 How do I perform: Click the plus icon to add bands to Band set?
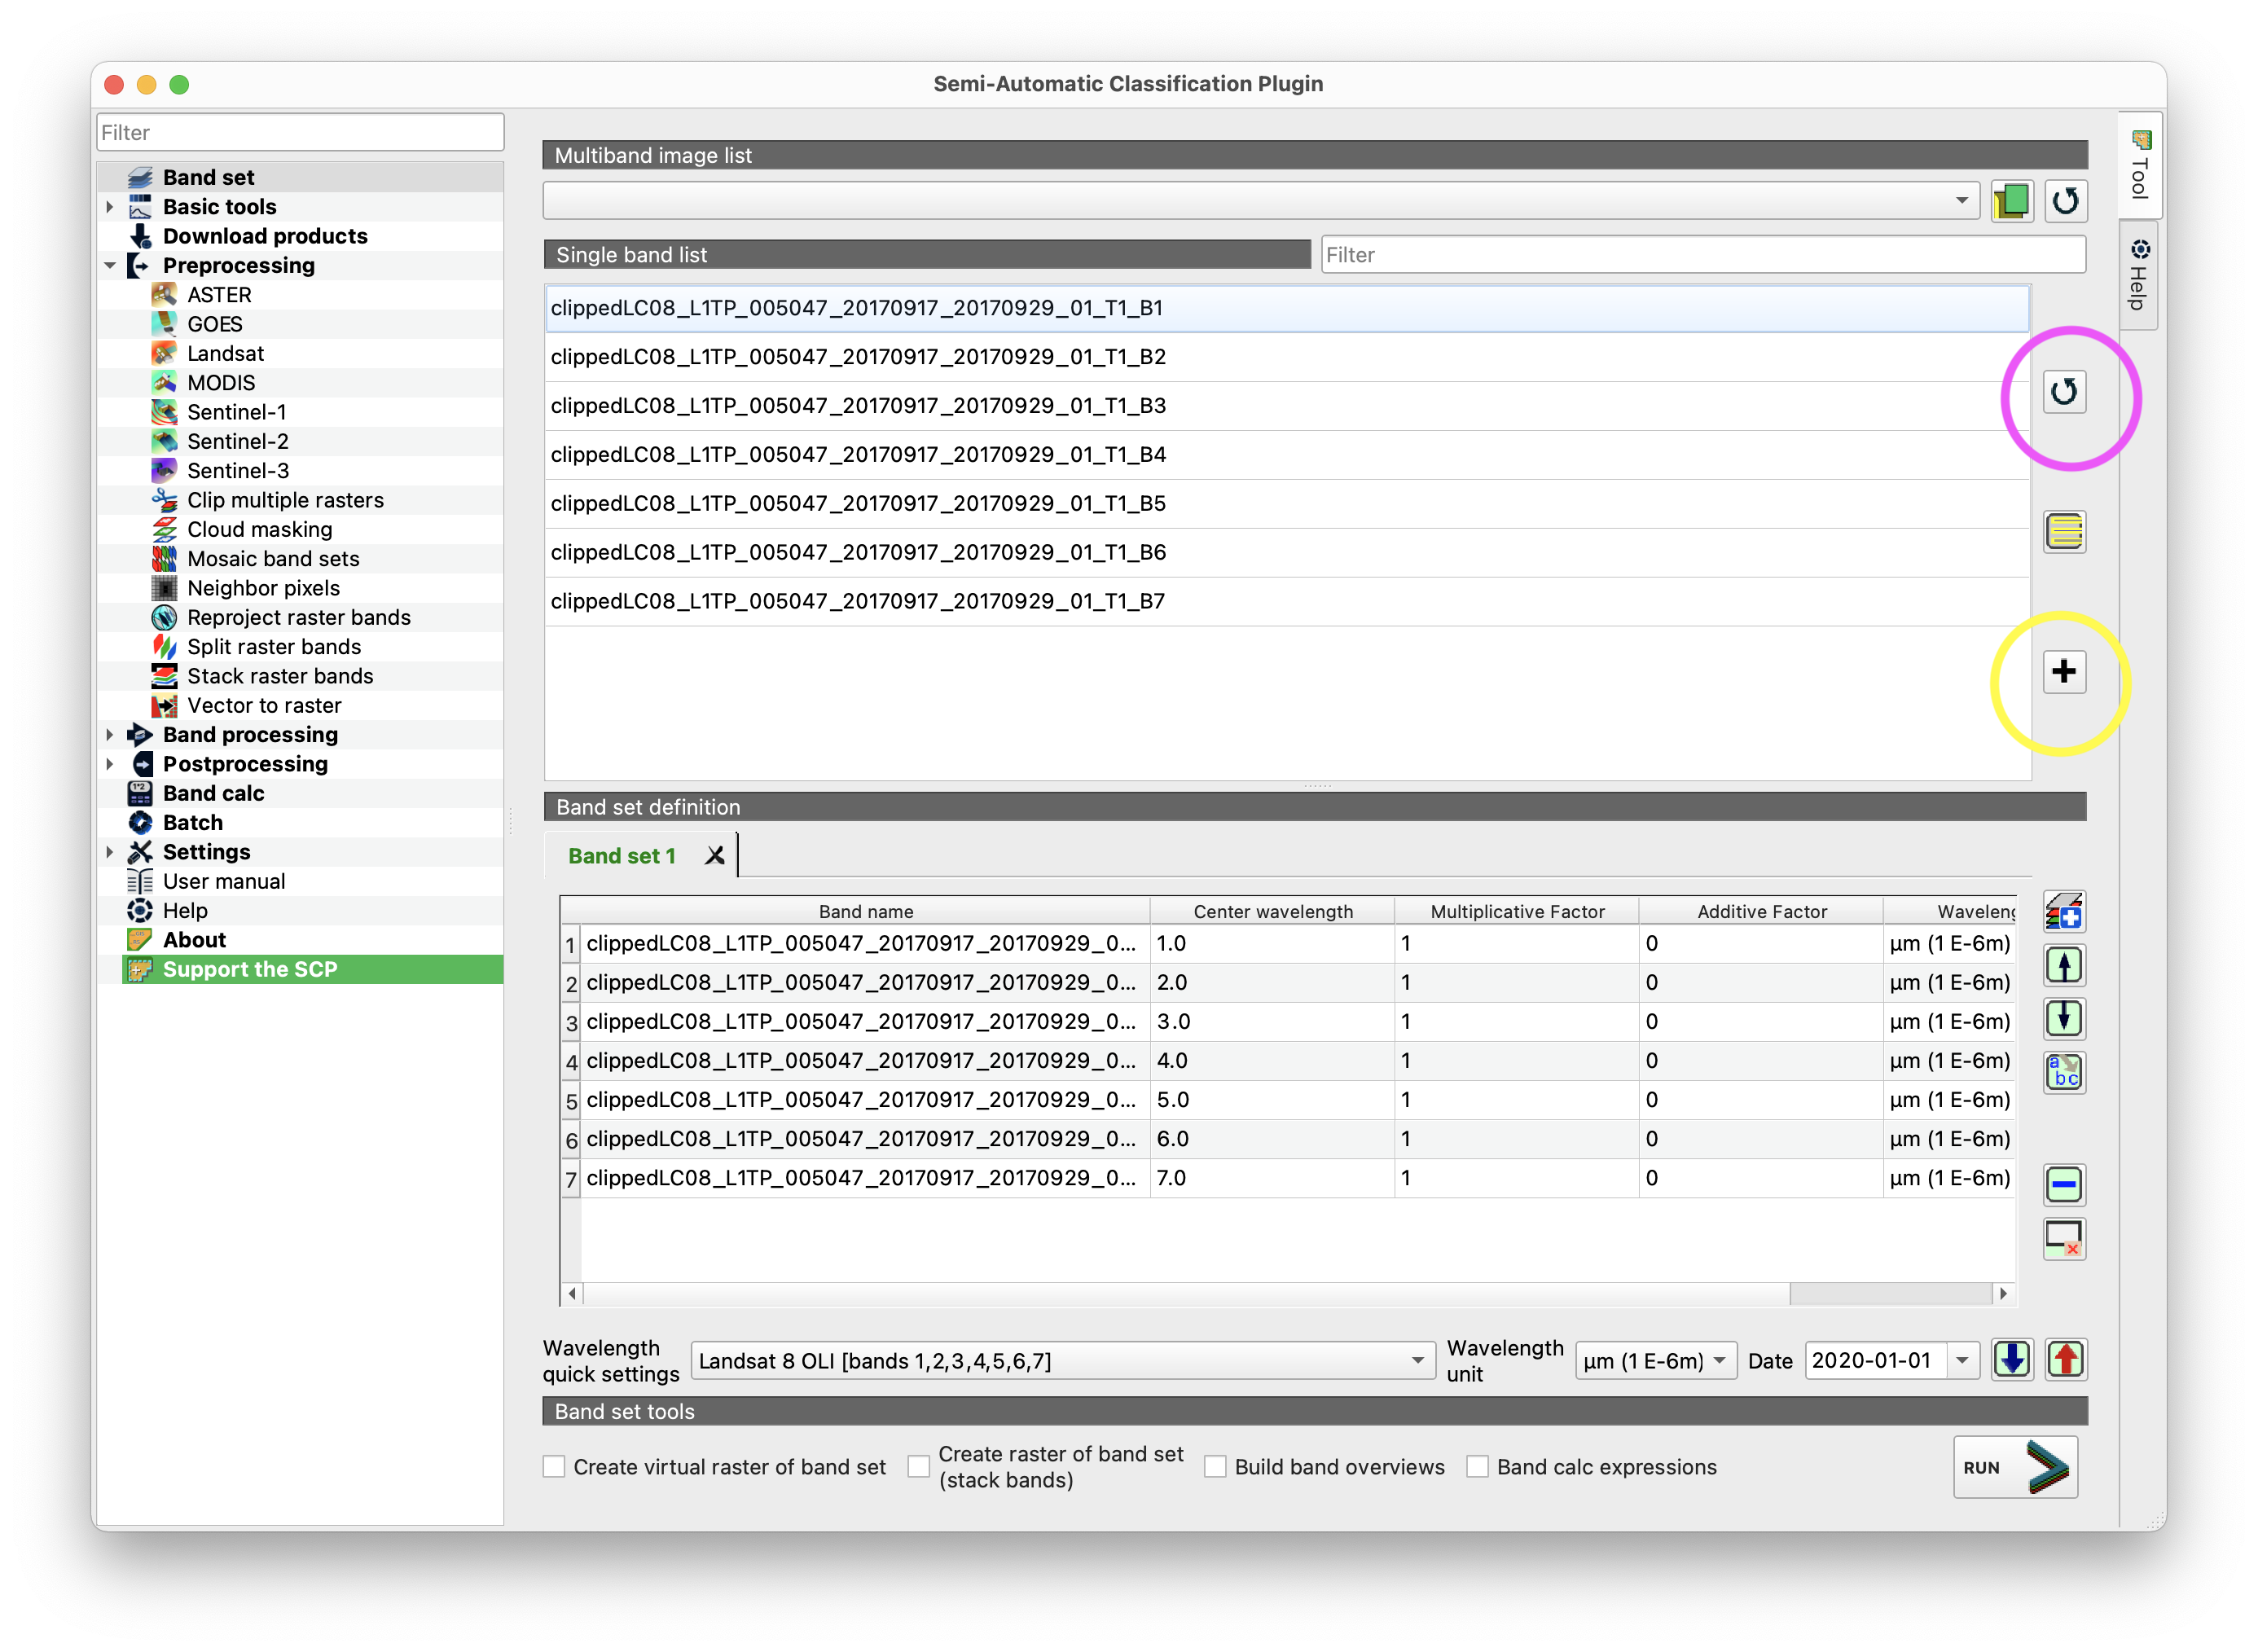[x=2063, y=672]
